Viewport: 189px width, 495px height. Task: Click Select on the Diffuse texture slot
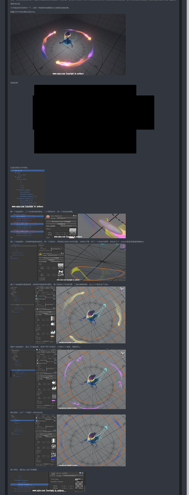(x=74, y=235)
